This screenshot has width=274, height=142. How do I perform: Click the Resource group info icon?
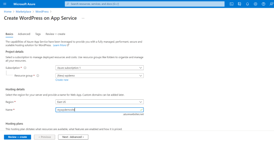[38, 76]
